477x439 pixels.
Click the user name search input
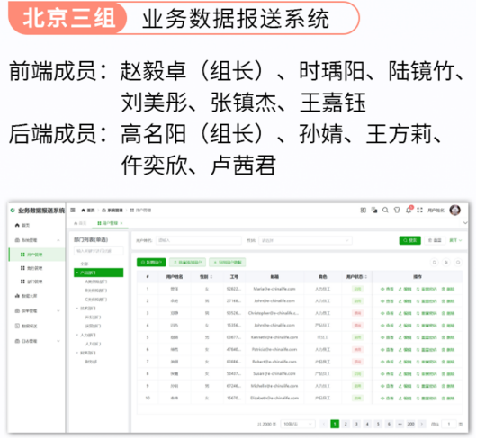(199, 240)
